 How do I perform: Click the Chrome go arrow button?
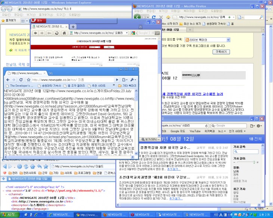click(x=117, y=80)
